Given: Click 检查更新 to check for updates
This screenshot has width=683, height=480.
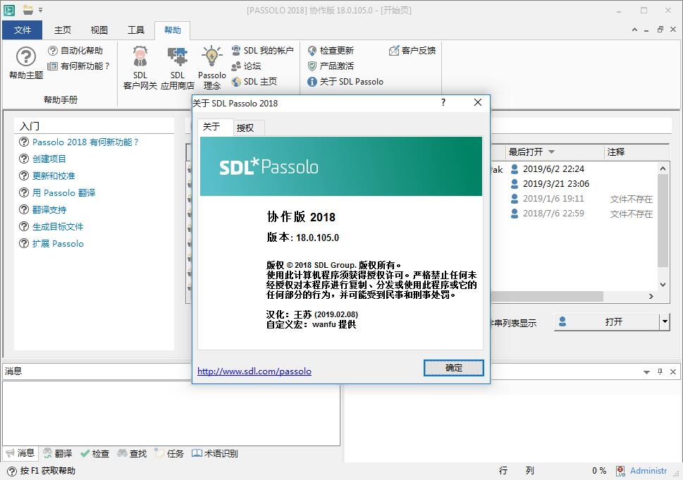Looking at the screenshot, I should [331, 51].
